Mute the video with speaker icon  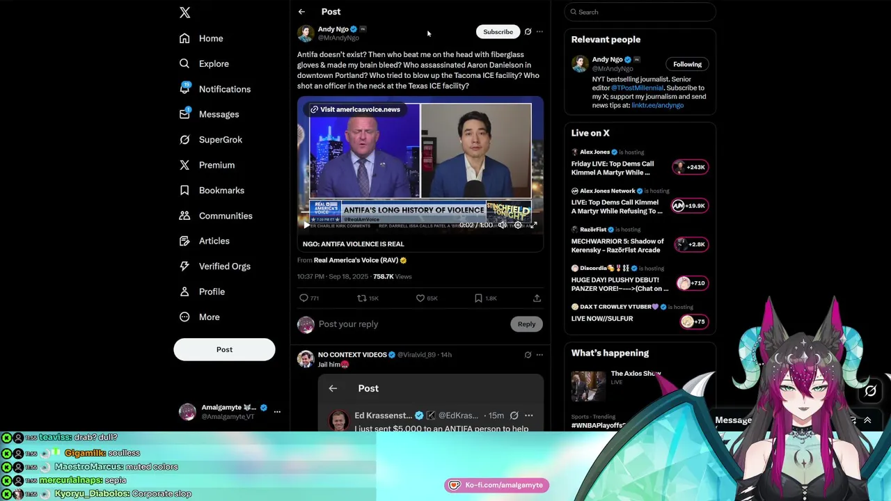tap(502, 225)
